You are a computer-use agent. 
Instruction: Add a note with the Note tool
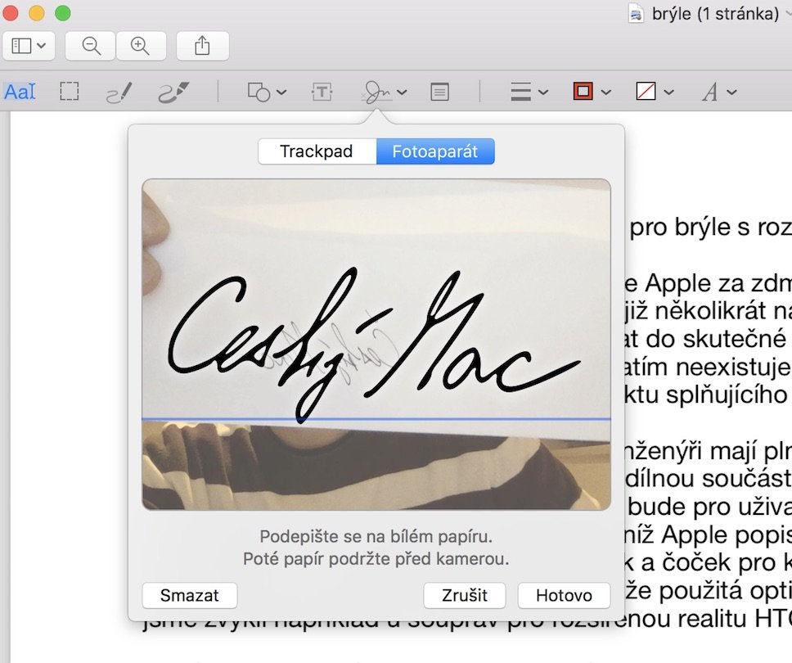click(439, 92)
